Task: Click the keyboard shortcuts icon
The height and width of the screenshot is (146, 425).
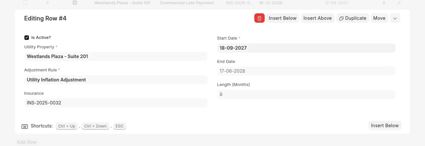Action: pos(25,126)
